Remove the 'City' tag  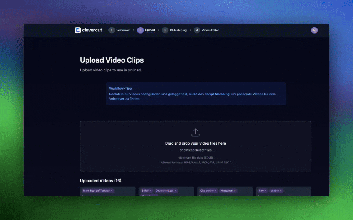[x=266, y=191]
